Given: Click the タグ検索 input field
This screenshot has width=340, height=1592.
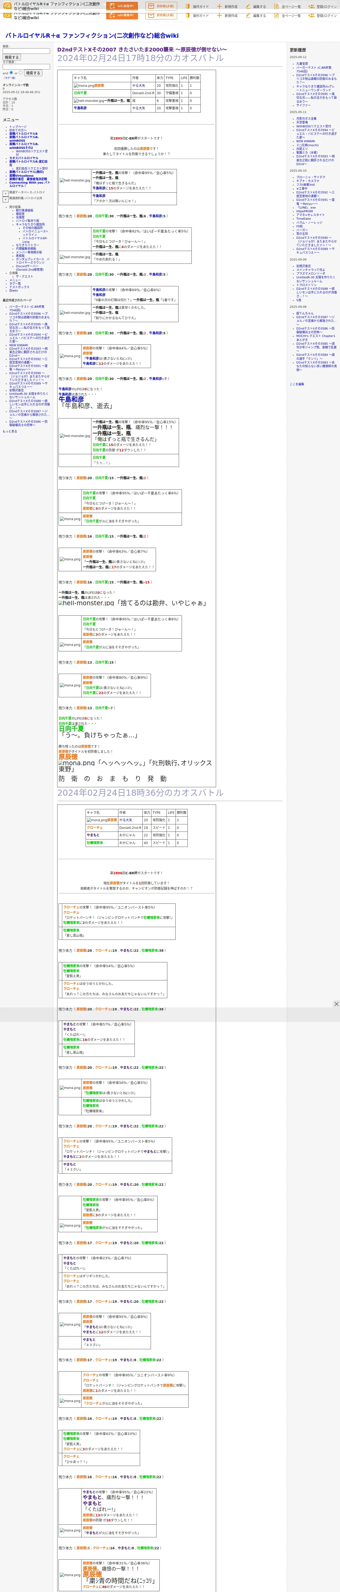Looking at the screenshot, I should pos(26,67).
